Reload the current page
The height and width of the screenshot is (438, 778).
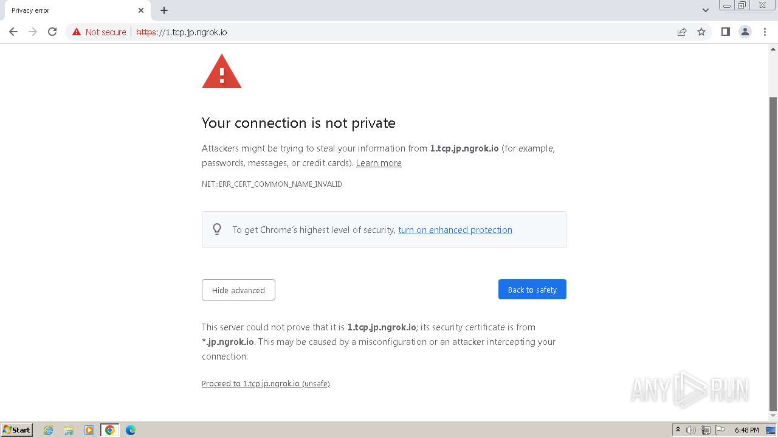tap(52, 32)
